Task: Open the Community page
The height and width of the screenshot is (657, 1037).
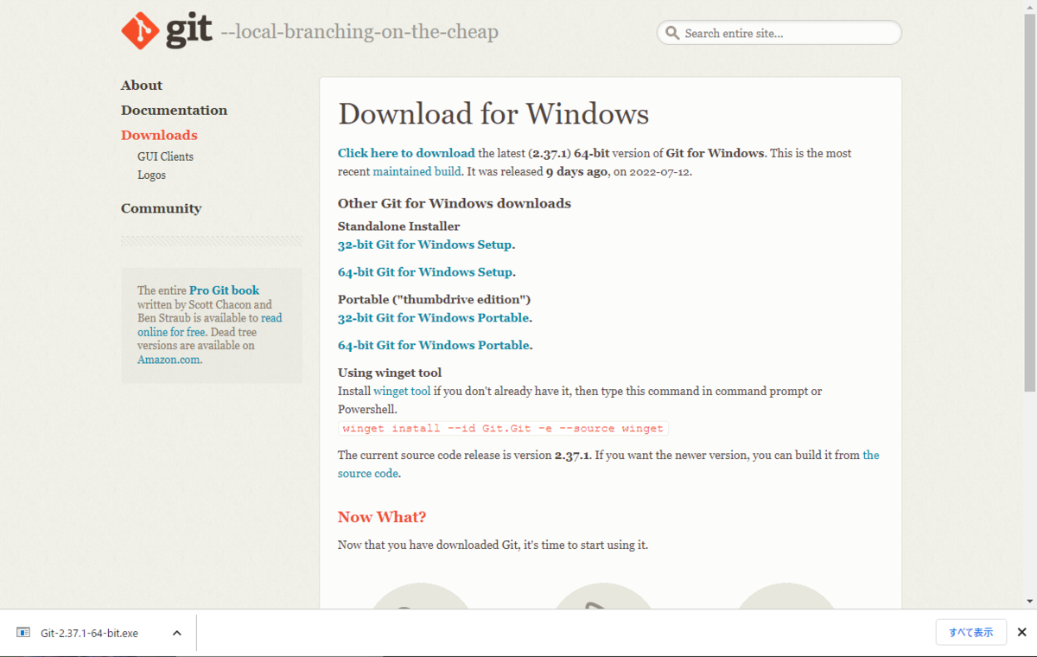Action: 161,208
